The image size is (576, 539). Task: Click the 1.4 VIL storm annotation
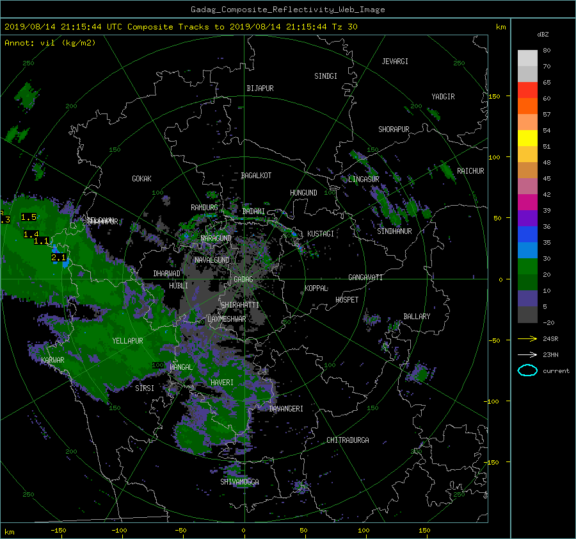[31, 235]
